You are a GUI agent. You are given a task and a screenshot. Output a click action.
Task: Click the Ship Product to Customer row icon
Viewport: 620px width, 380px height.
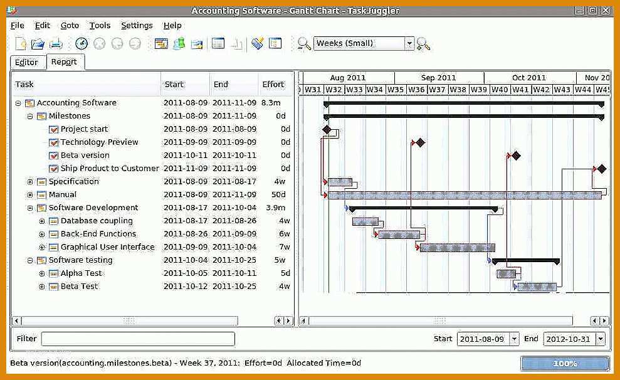pyautogui.click(x=53, y=169)
